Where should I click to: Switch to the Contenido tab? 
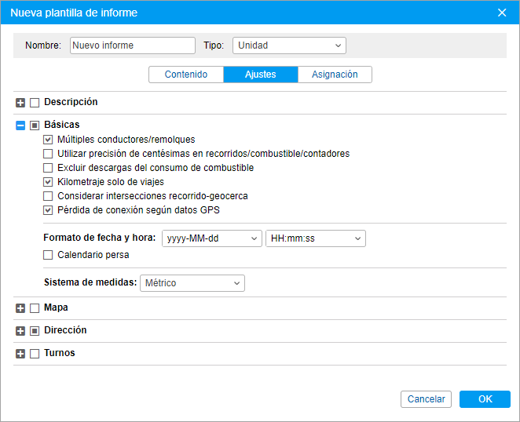pos(186,75)
